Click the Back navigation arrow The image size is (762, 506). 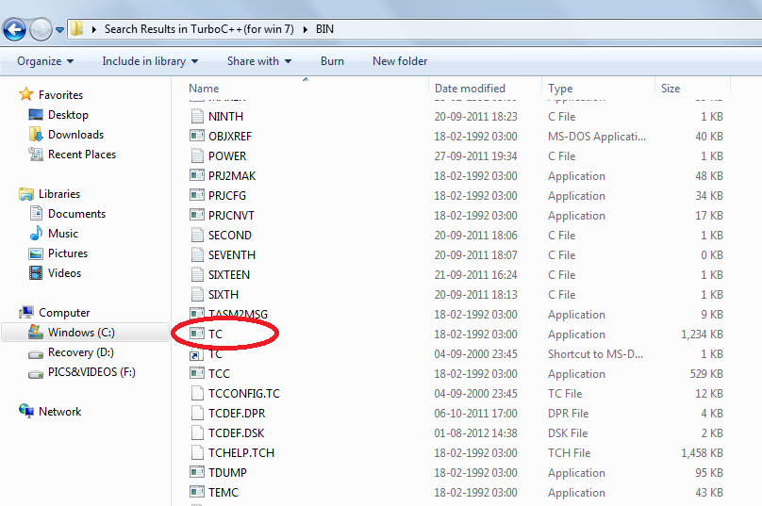pyautogui.click(x=14, y=29)
